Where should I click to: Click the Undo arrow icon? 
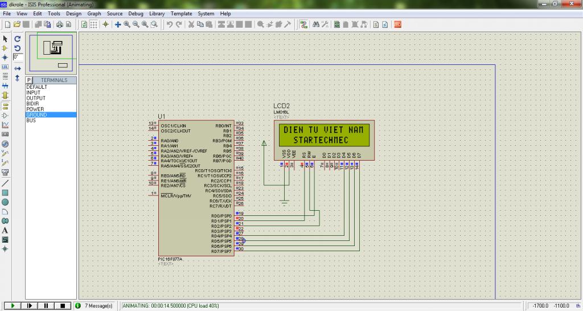(x=170, y=24)
